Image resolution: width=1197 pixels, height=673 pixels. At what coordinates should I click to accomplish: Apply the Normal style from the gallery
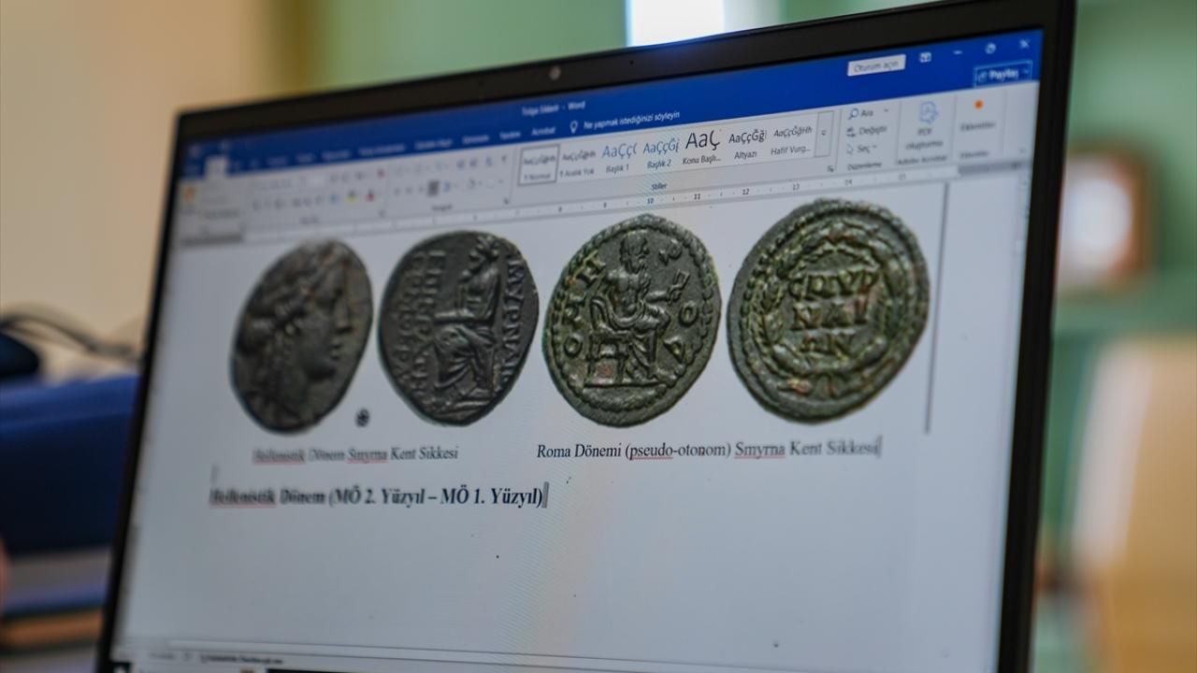tap(539, 165)
